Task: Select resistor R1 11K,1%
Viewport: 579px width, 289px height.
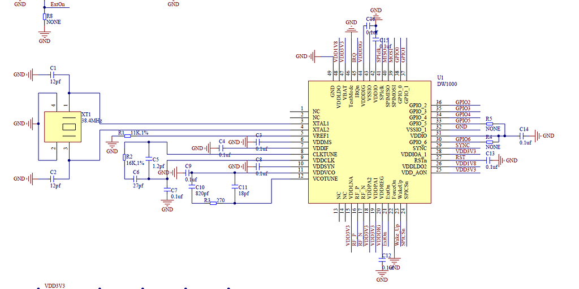Action: (127, 136)
